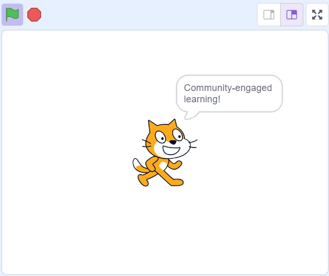Click the cat's raised right hand
Screen dimensions: 329x276
click(177, 164)
